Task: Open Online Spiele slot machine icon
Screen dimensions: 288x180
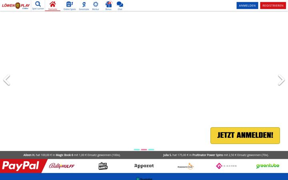Action: pos(70,4)
